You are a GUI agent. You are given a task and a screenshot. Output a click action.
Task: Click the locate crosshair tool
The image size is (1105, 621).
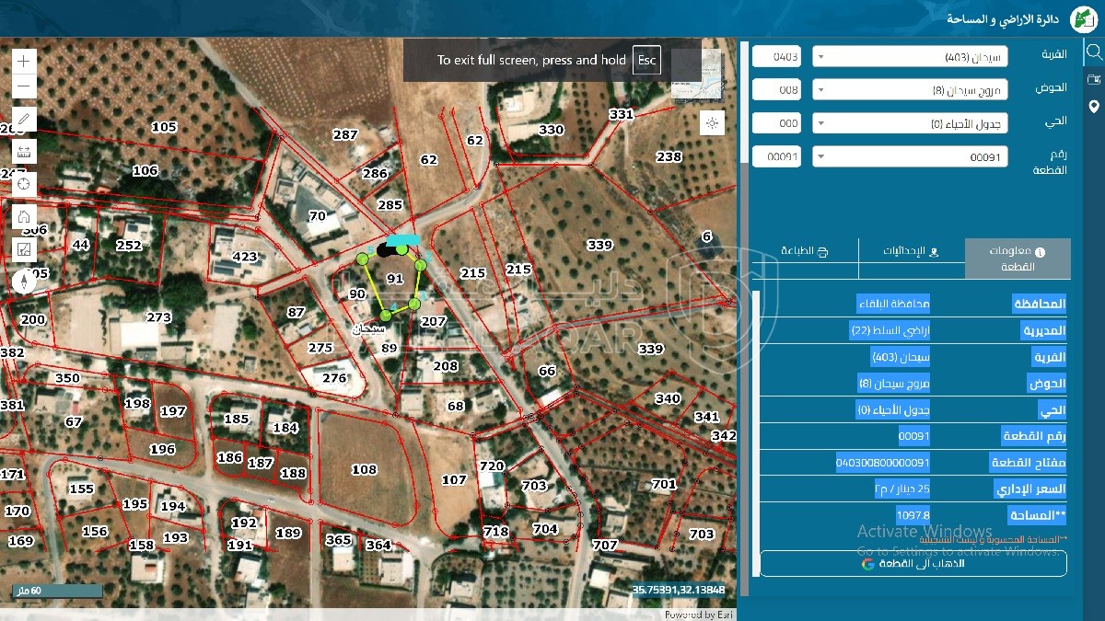24,184
